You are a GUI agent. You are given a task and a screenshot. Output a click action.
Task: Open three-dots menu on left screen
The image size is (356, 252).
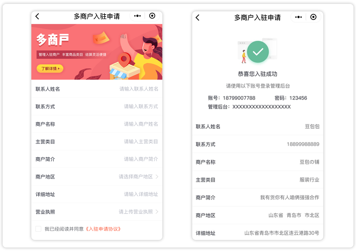click(x=137, y=16)
